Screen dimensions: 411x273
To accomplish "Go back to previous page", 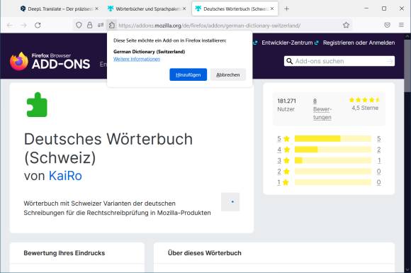I will coord(10,26).
